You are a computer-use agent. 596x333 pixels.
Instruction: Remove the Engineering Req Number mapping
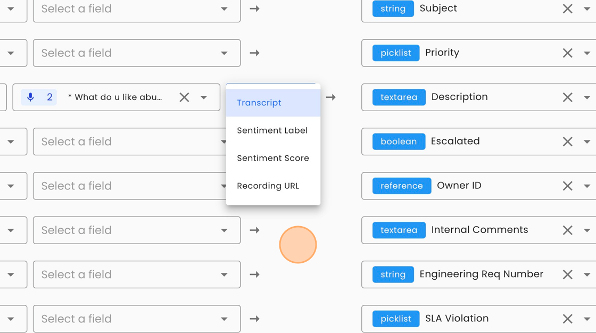click(567, 274)
